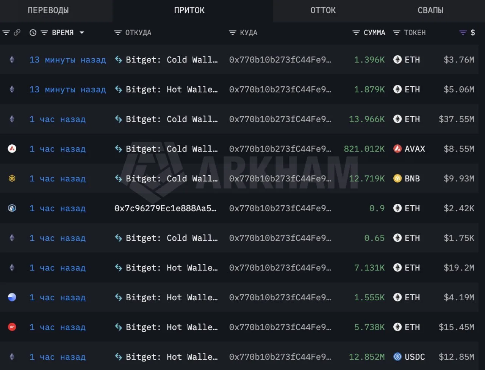Open the КУДА column filter

(x=233, y=33)
